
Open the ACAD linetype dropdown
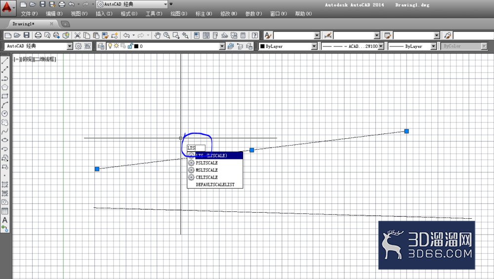[381, 46]
